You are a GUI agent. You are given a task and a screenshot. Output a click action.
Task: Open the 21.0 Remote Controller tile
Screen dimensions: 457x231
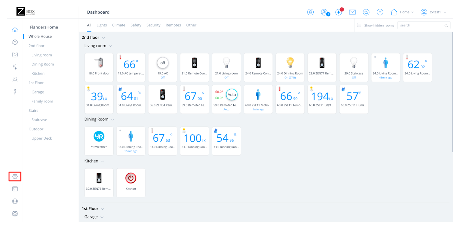(195, 67)
